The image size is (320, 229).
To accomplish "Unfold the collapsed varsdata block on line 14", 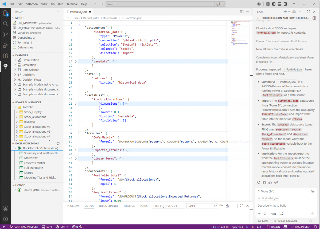I will click(76, 62).
